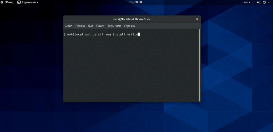Click the yum install vsftpd command text
The width and height of the screenshot is (273, 132).
point(122,34)
